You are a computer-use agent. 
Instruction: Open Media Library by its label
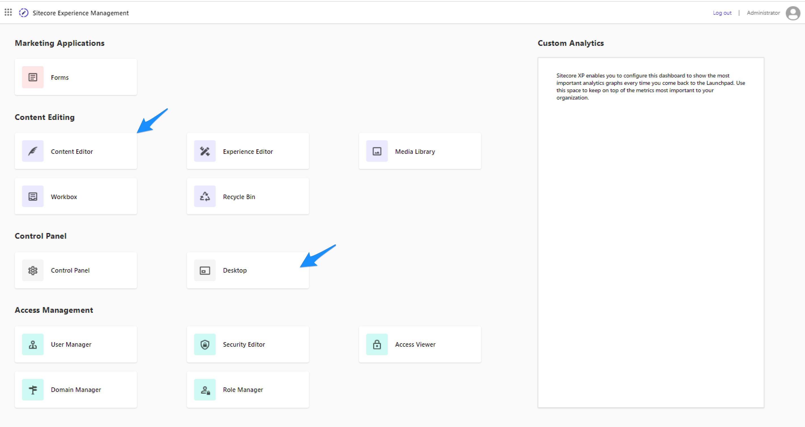[x=415, y=151]
